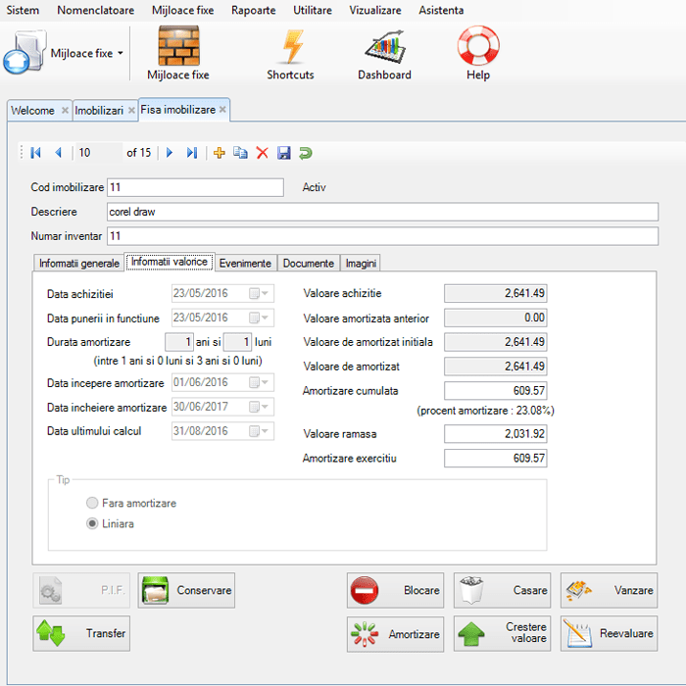Open the Mijloace fixe brick wall icon
Screen dimensions: 686x686
178,45
